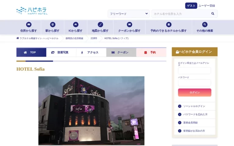This screenshot has height=146, width=234.
Task: Open ICから探す menu item
Action: tap(76, 27)
